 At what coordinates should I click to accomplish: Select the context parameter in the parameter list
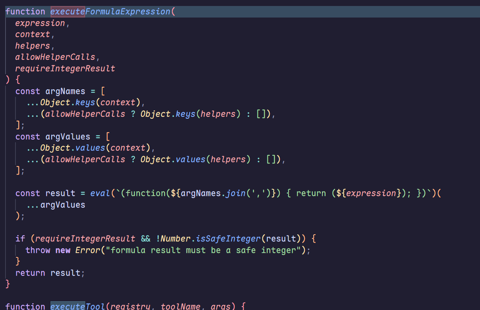click(33, 34)
